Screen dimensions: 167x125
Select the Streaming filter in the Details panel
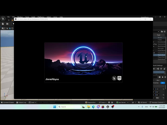(x=156, y=83)
